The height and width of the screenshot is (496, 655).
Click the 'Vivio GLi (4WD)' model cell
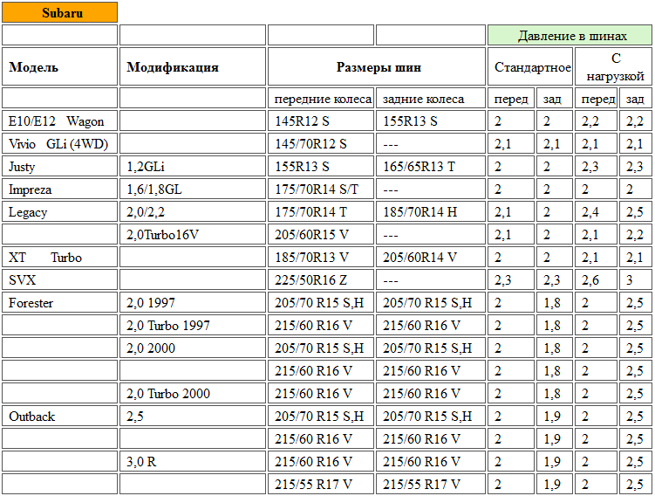59,144
